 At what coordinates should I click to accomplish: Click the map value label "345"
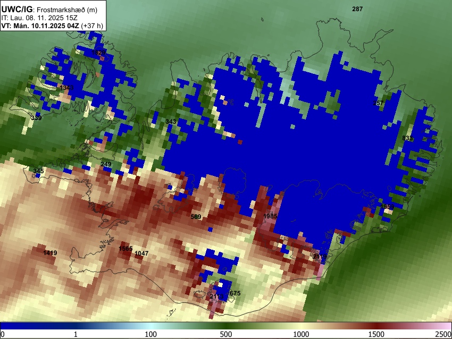pyautogui.click(x=38, y=171)
